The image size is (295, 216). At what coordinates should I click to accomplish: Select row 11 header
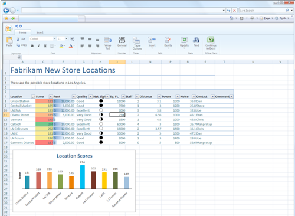tap(5, 115)
